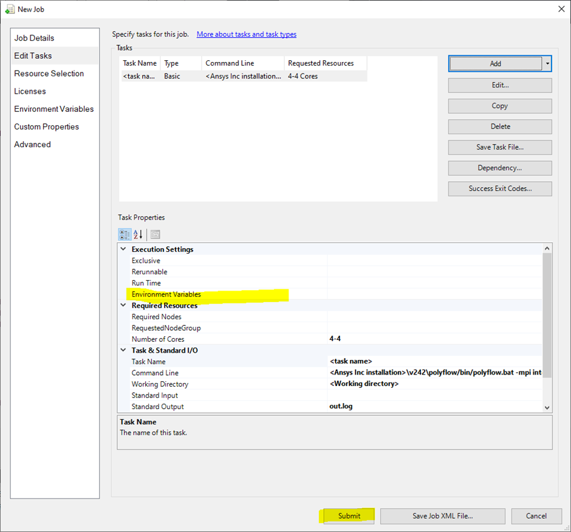Click the Property Pages icon
The height and width of the screenshot is (532, 571).
(155, 234)
